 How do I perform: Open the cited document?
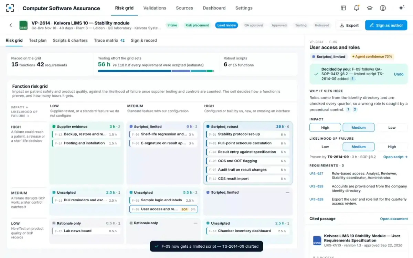pyautogui.click(x=394, y=219)
